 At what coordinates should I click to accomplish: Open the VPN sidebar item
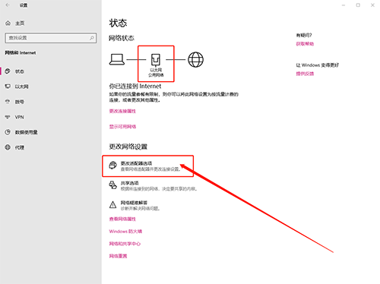14,117
